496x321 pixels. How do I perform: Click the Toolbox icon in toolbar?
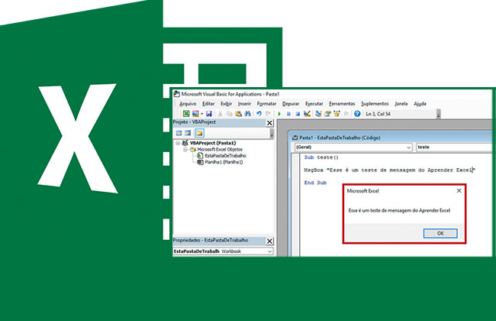point(346,113)
